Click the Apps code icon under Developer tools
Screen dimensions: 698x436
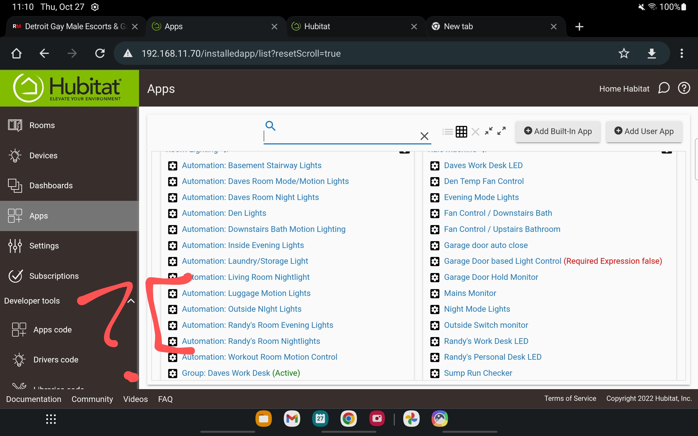tap(19, 329)
